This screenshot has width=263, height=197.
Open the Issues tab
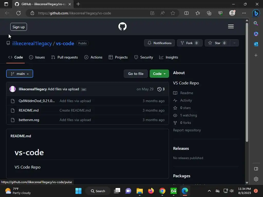point(37,57)
